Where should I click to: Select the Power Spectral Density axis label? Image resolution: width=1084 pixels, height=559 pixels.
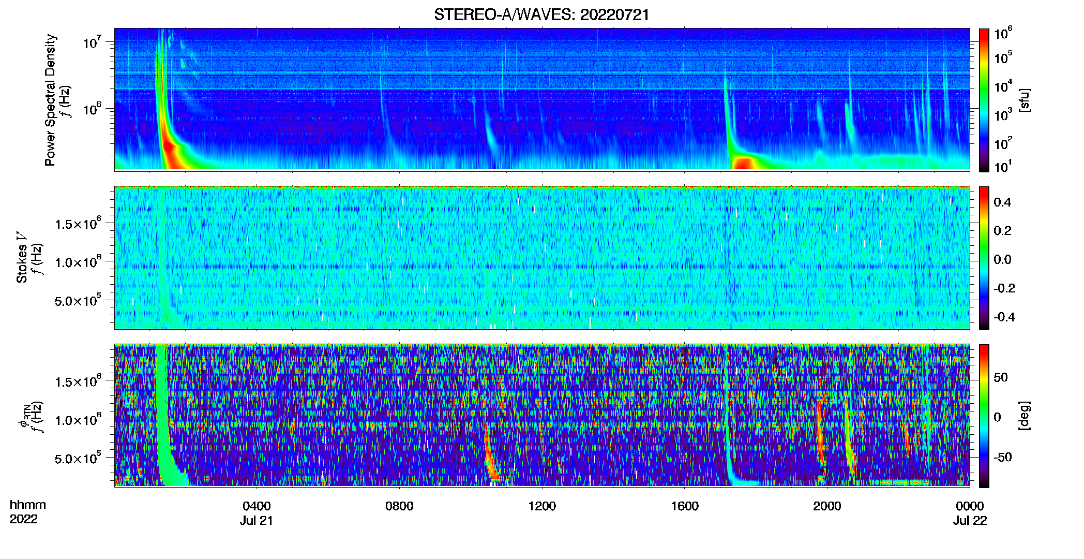(50, 100)
